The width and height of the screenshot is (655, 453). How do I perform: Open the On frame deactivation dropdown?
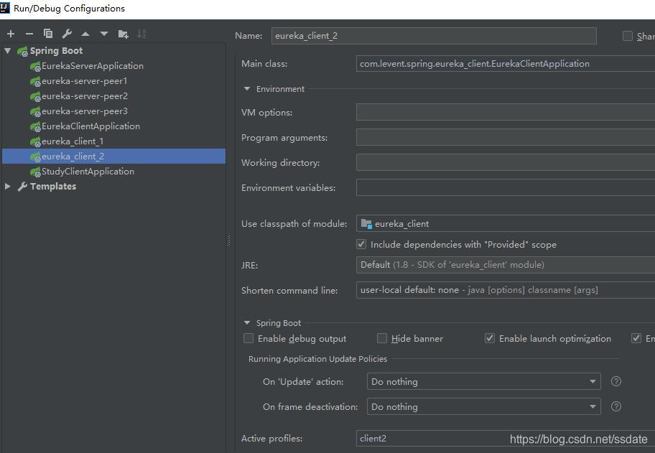484,406
